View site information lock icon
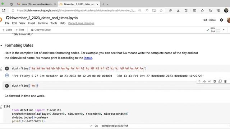This screenshot has height=129, width=230. 13,10
